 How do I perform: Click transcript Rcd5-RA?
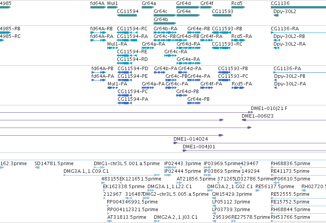click(238, 40)
